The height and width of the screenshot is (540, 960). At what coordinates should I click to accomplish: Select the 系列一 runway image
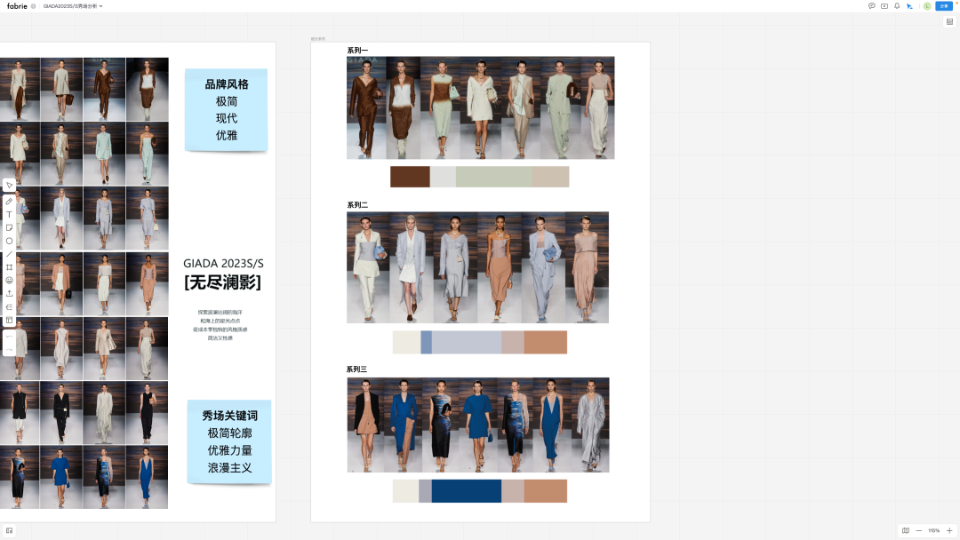click(481, 107)
